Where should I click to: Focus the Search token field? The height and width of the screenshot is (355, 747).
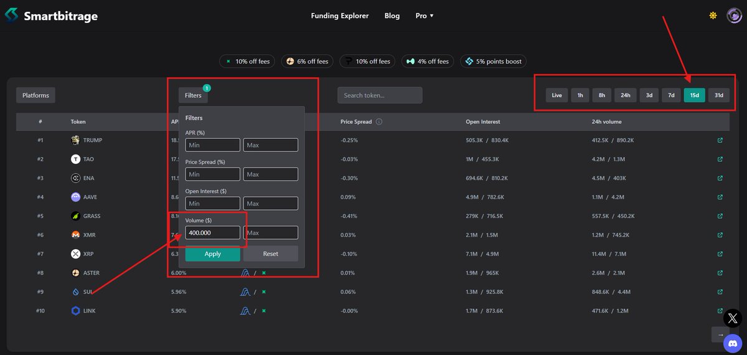point(380,95)
